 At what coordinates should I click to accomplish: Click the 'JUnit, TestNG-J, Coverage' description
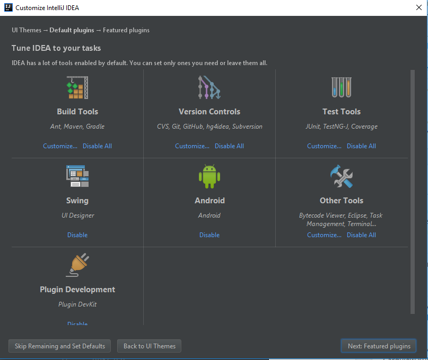point(342,127)
